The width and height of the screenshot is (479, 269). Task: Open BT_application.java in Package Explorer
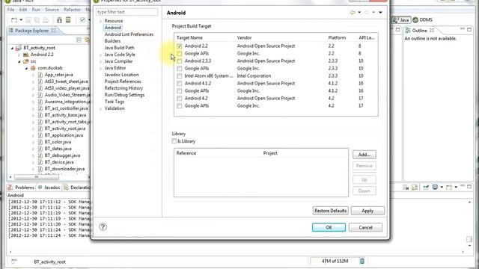[64, 135]
